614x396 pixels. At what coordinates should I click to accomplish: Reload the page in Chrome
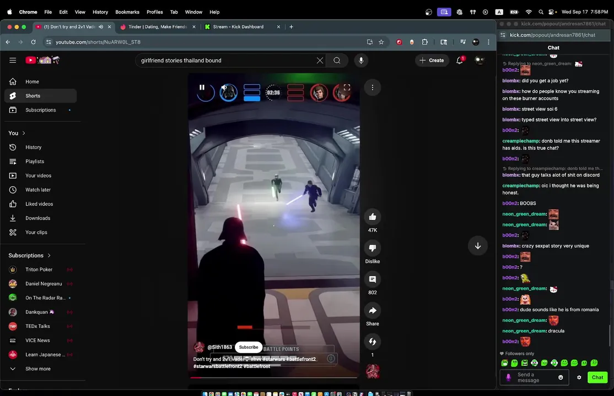33,42
